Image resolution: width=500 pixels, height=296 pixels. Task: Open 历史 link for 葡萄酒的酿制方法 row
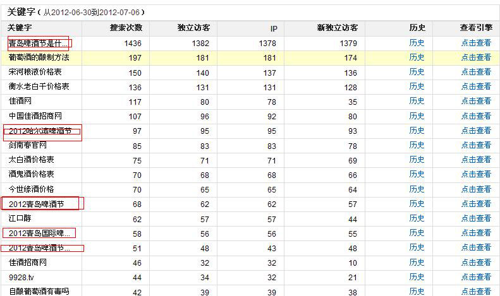pos(417,57)
